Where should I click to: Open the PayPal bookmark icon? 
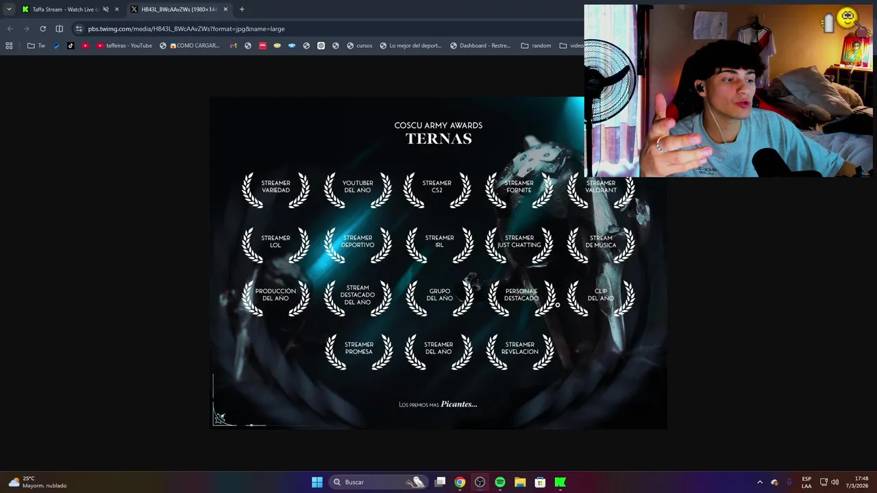pos(56,46)
